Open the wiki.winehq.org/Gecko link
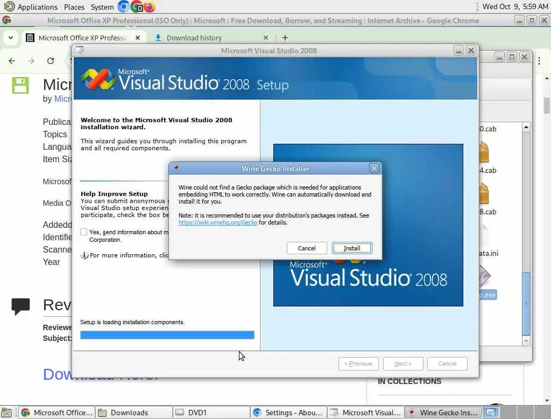Screen dimensions: 551x419 (217, 222)
